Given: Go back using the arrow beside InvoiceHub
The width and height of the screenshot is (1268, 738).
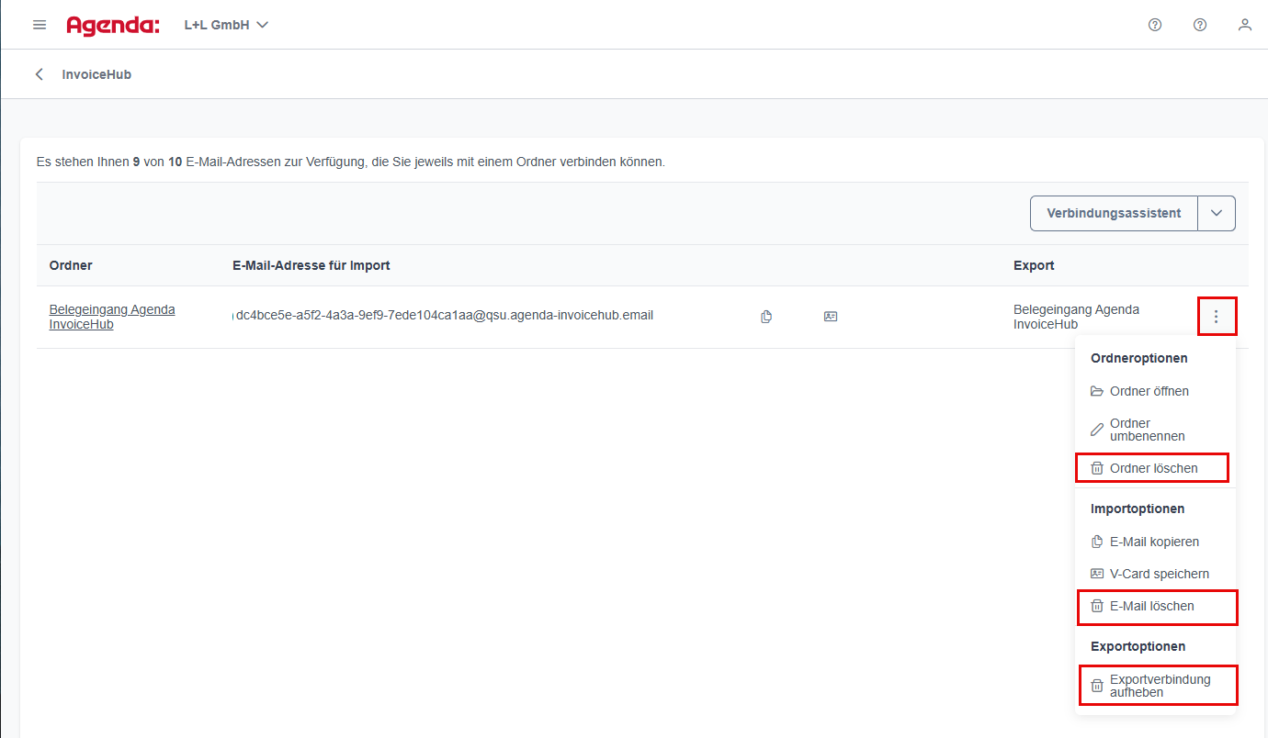Looking at the screenshot, I should coord(40,74).
